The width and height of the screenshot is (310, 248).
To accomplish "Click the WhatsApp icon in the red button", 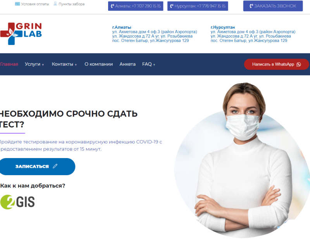I will 298,64.
